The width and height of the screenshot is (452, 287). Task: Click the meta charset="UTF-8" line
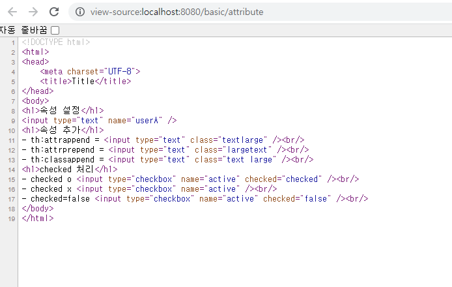(x=91, y=72)
